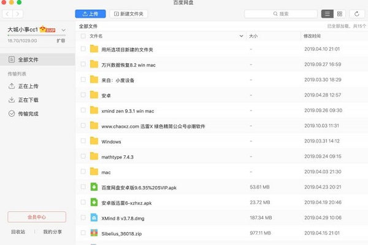The width and height of the screenshot is (368, 245).
Task: Click the folder icon of www.chaoxz.com 迅雷X
Action: pyautogui.click(x=94, y=125)
